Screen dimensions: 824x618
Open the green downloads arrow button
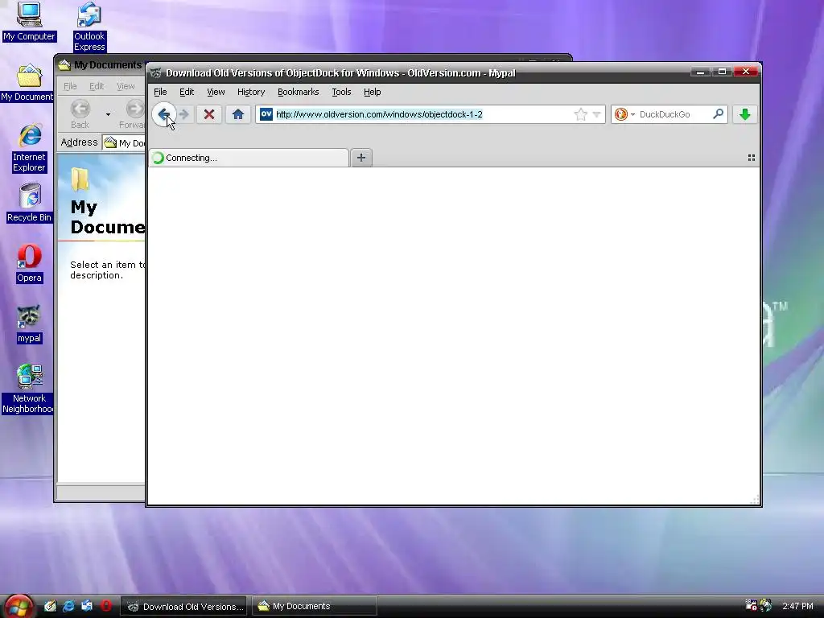[744, 114]
